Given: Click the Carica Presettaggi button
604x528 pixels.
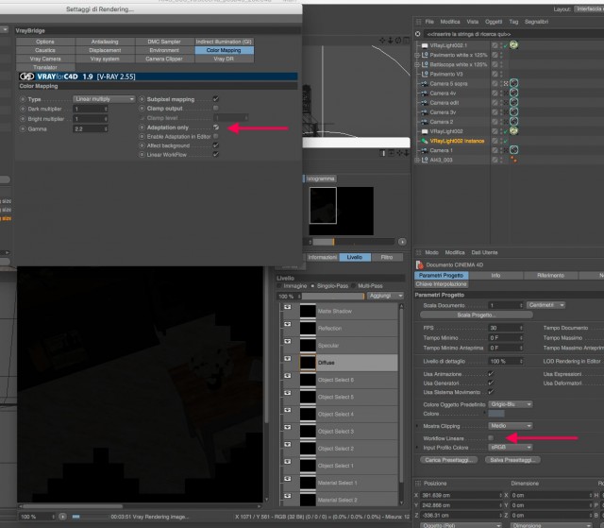Looking at the screenshot, I should coord(449,460).
